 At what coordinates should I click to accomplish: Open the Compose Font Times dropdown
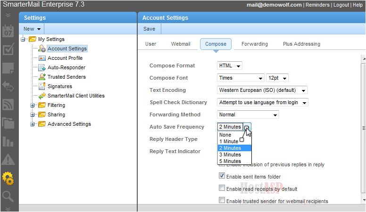click(x=241, y=78)
